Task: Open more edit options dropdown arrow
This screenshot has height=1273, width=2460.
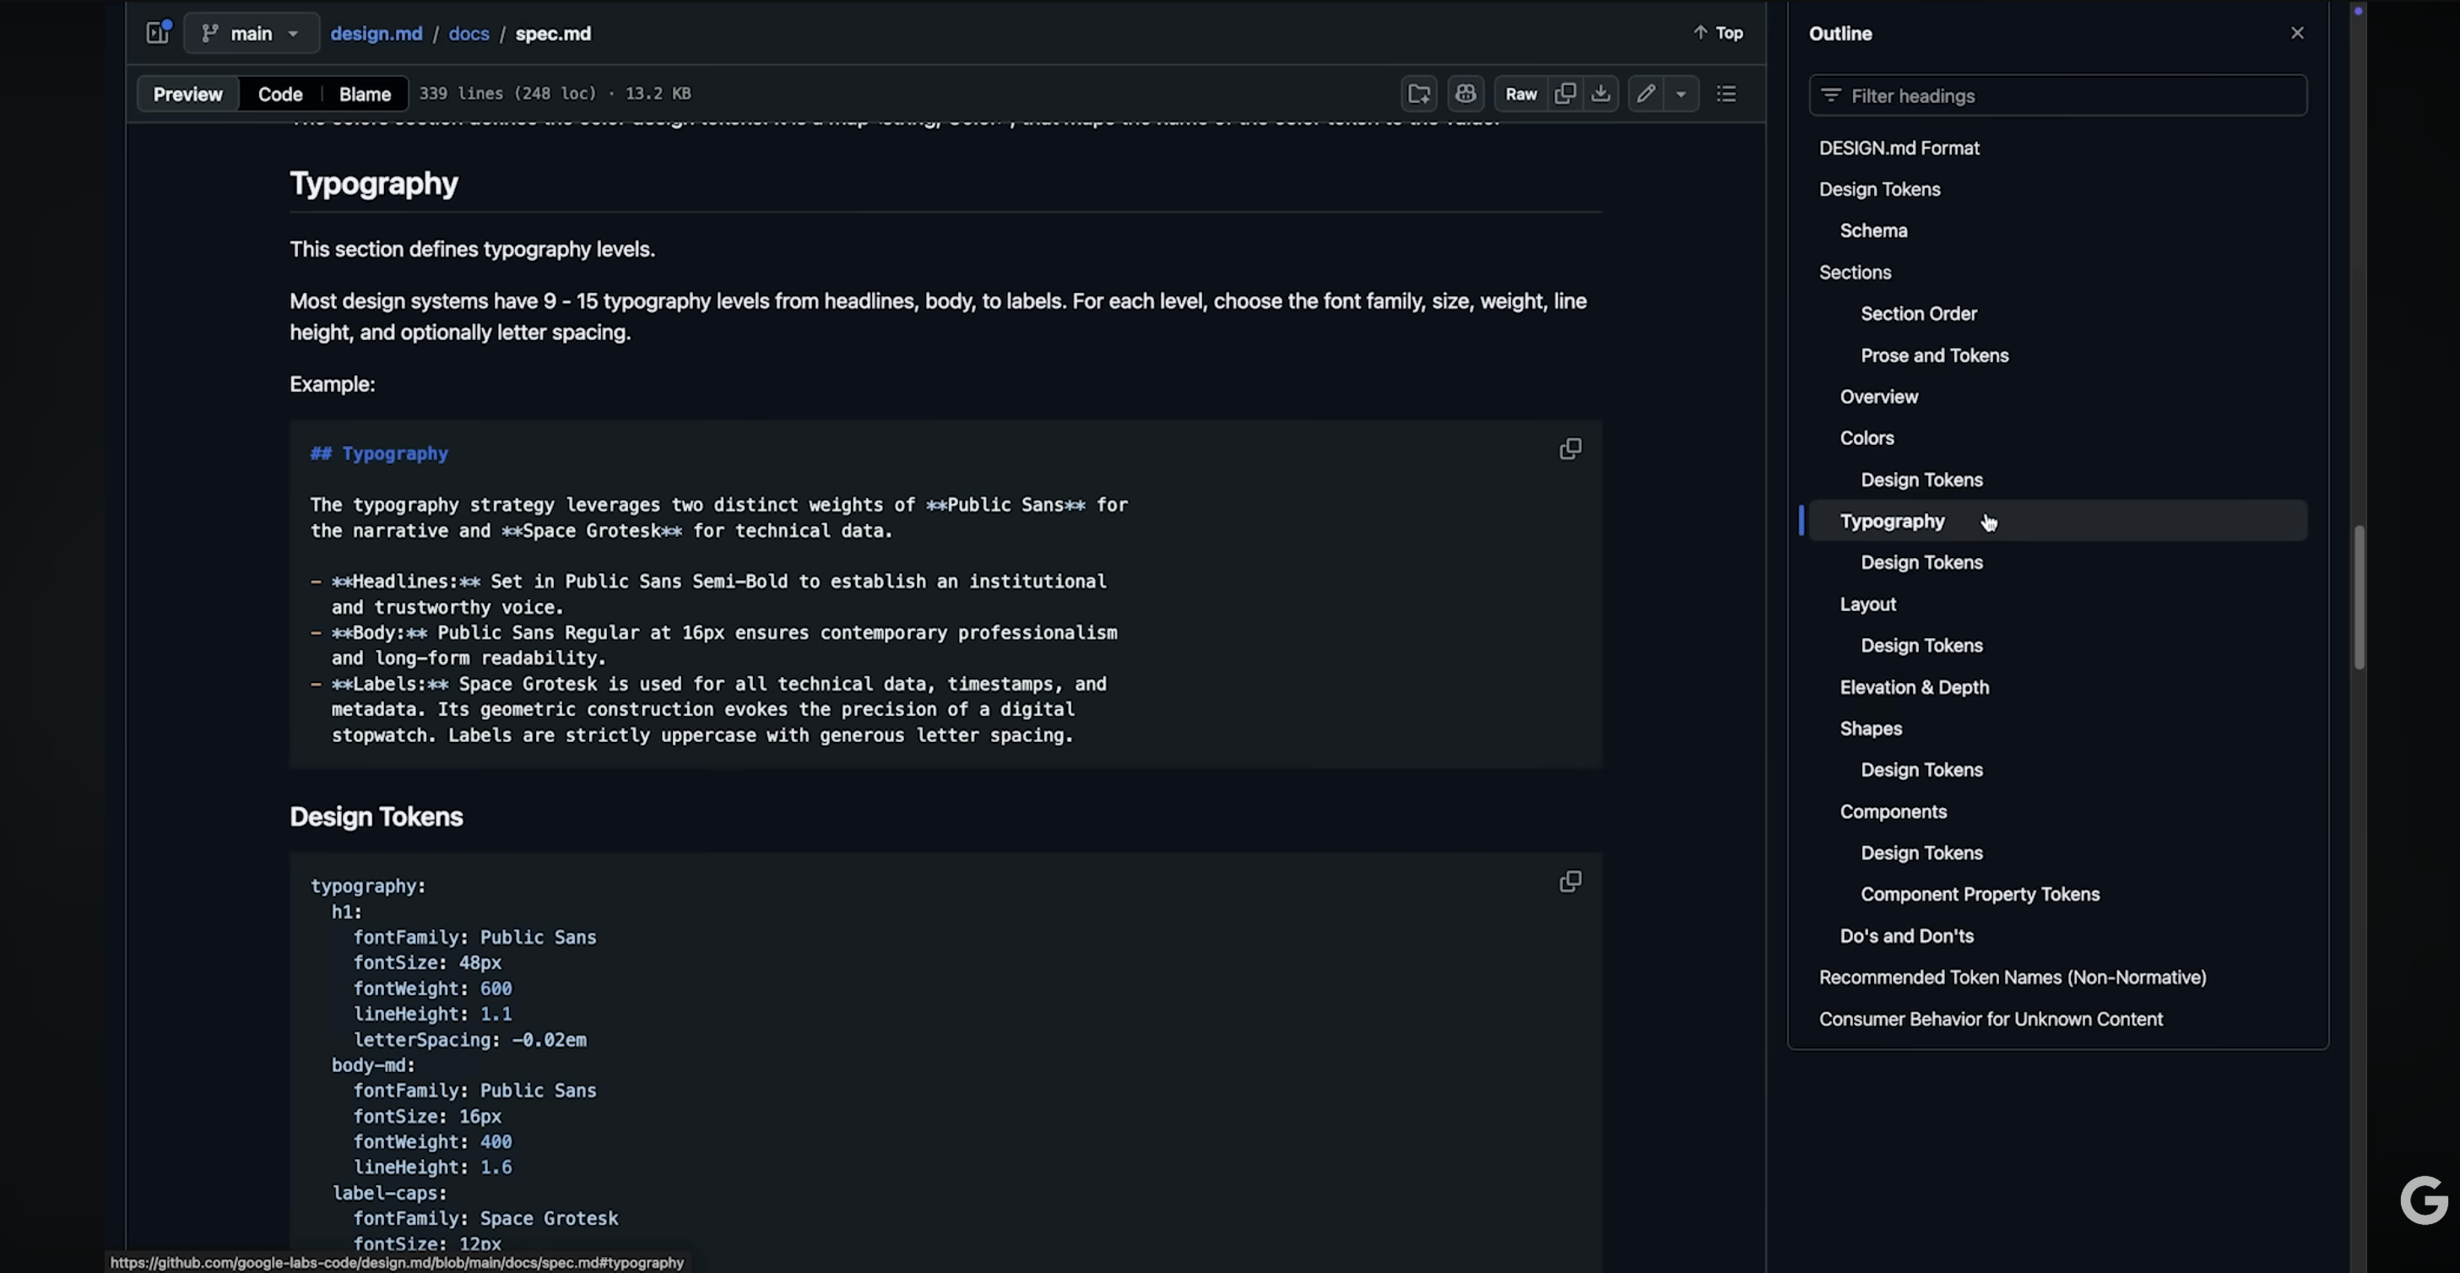Action: [1681, 94]
